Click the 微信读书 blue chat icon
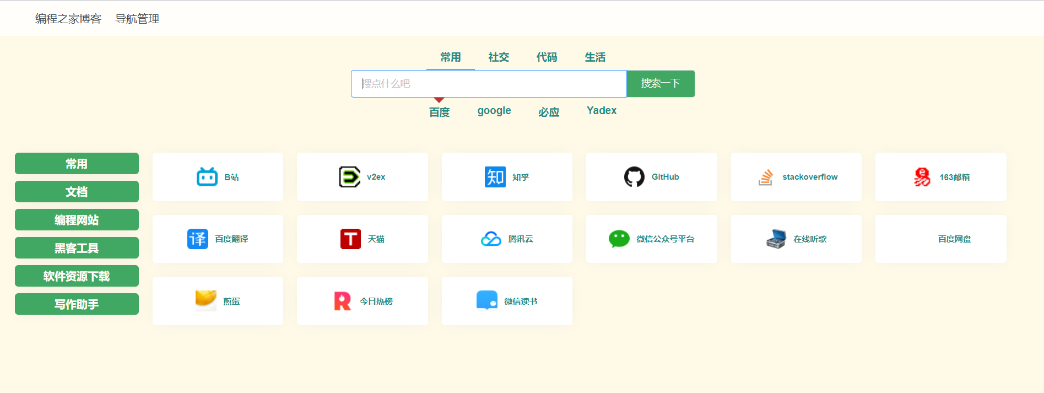The height and width of the screenshot is (393, 1044). (487, 301)
